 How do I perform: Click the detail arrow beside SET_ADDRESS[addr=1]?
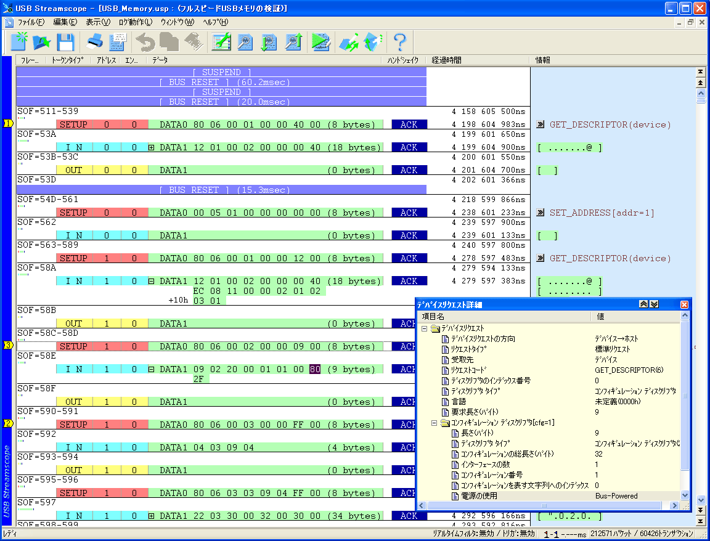(540, 213)
